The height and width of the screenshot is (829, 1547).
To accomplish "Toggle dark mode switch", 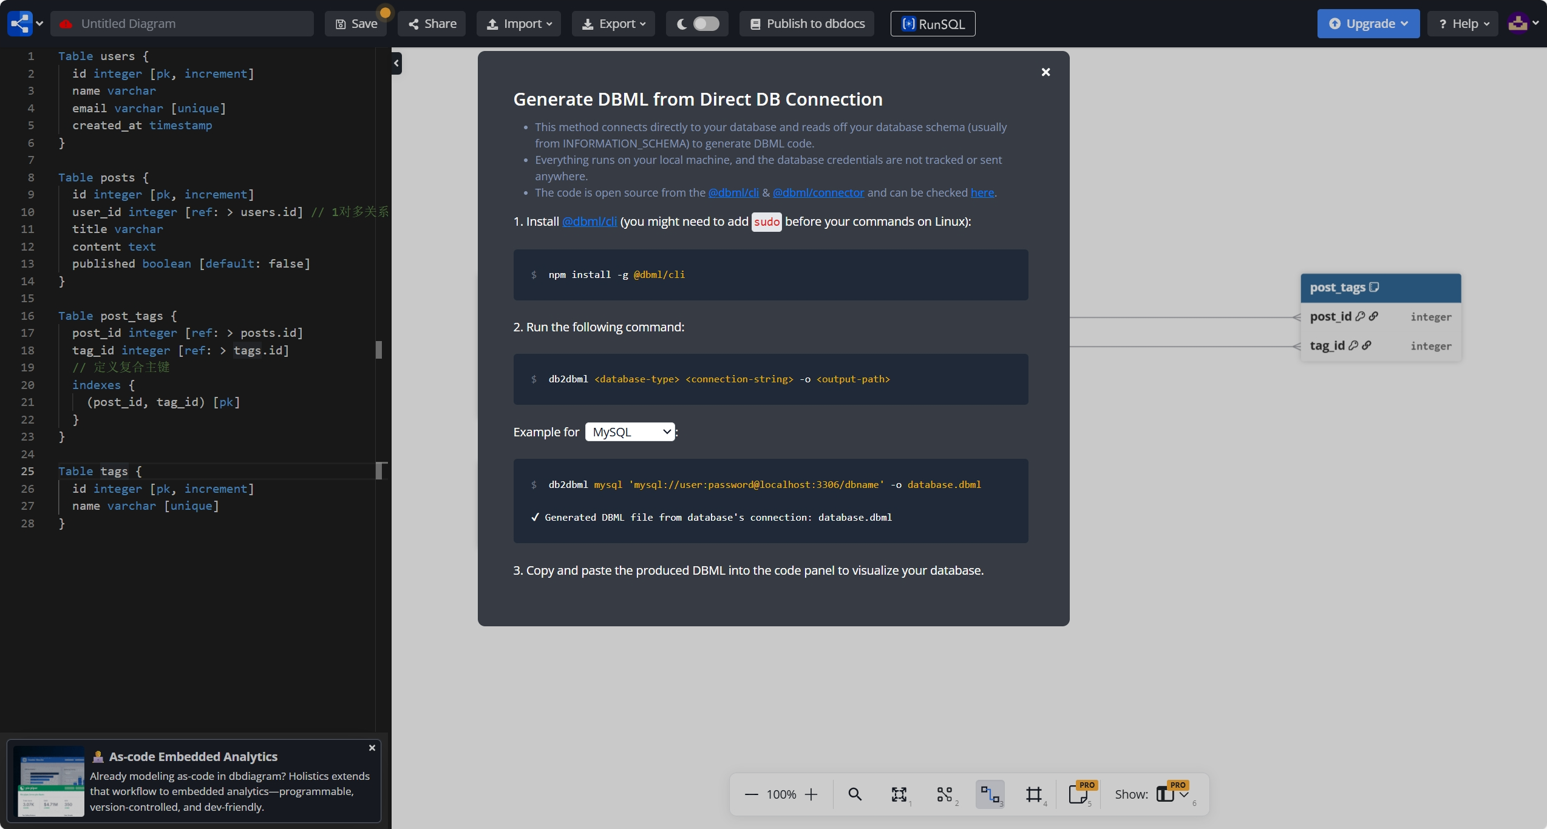I will (705, 24).
